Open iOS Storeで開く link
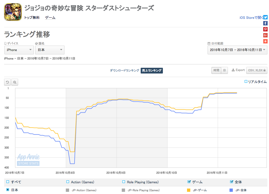269x194 pixels. 251,17
